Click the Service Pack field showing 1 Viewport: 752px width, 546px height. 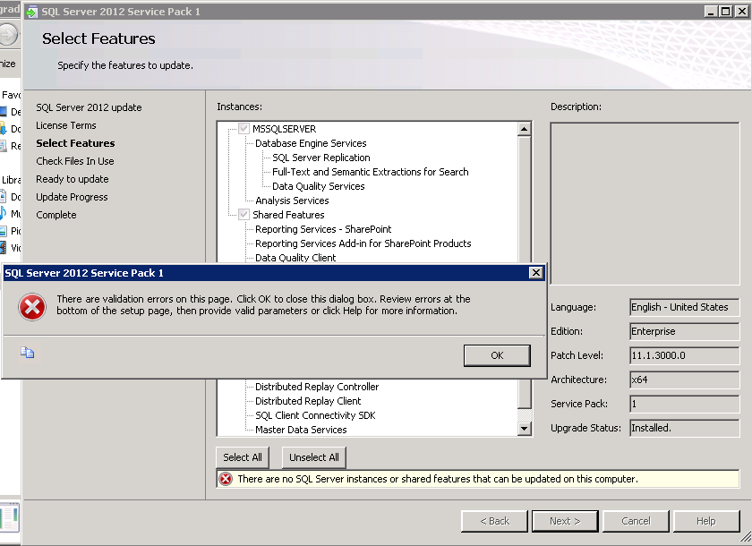(684, 404)
